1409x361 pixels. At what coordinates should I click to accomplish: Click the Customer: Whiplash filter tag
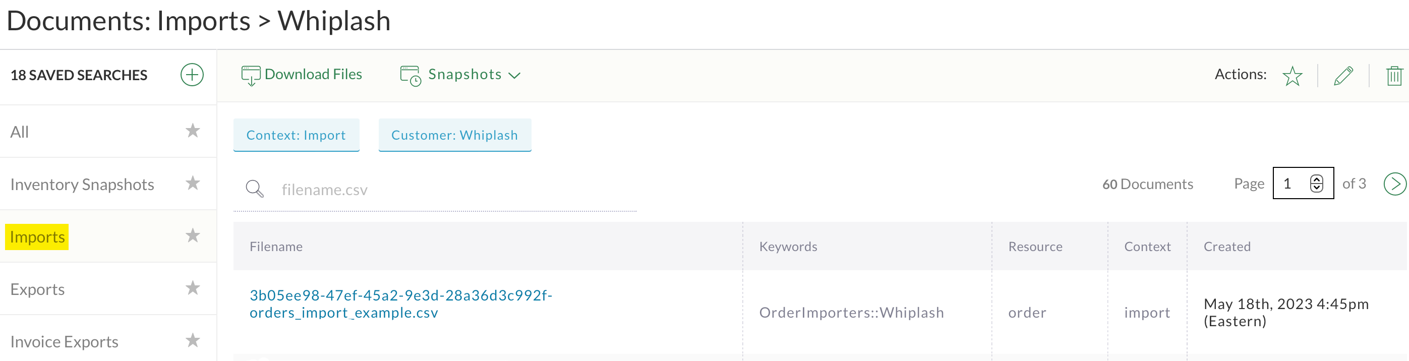[454, 135]
